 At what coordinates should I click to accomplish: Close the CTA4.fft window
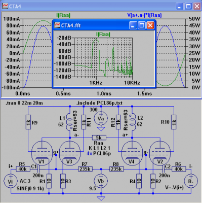point(150,25)
